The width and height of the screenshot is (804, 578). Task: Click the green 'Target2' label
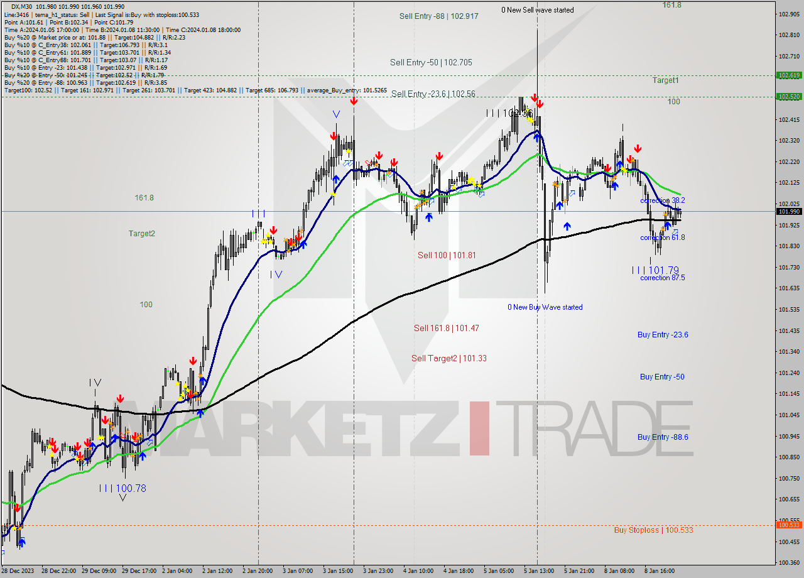[142, 234]
